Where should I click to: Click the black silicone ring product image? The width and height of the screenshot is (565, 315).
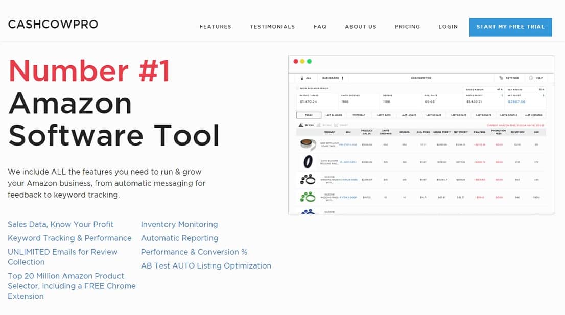(308, 162)
